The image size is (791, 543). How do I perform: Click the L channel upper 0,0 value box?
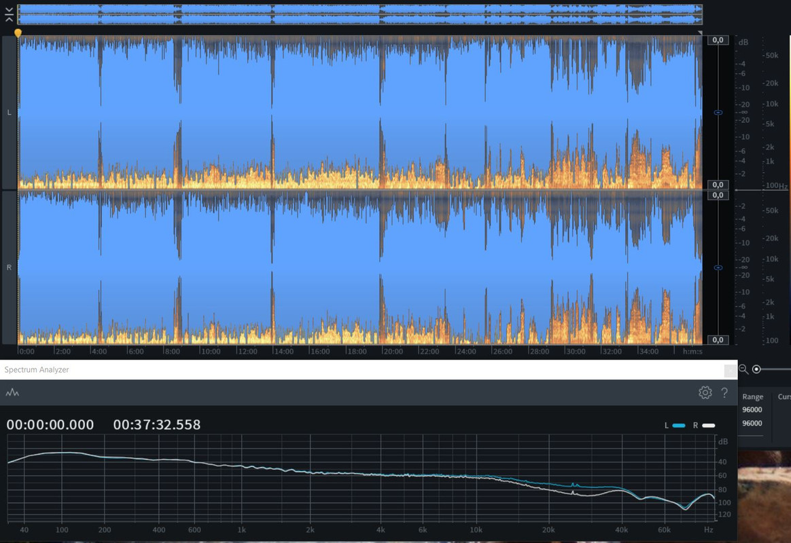[718, 40]
